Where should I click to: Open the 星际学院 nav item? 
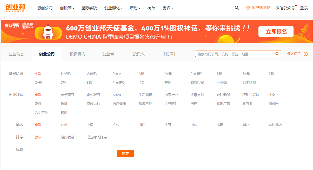click(89, 8)
